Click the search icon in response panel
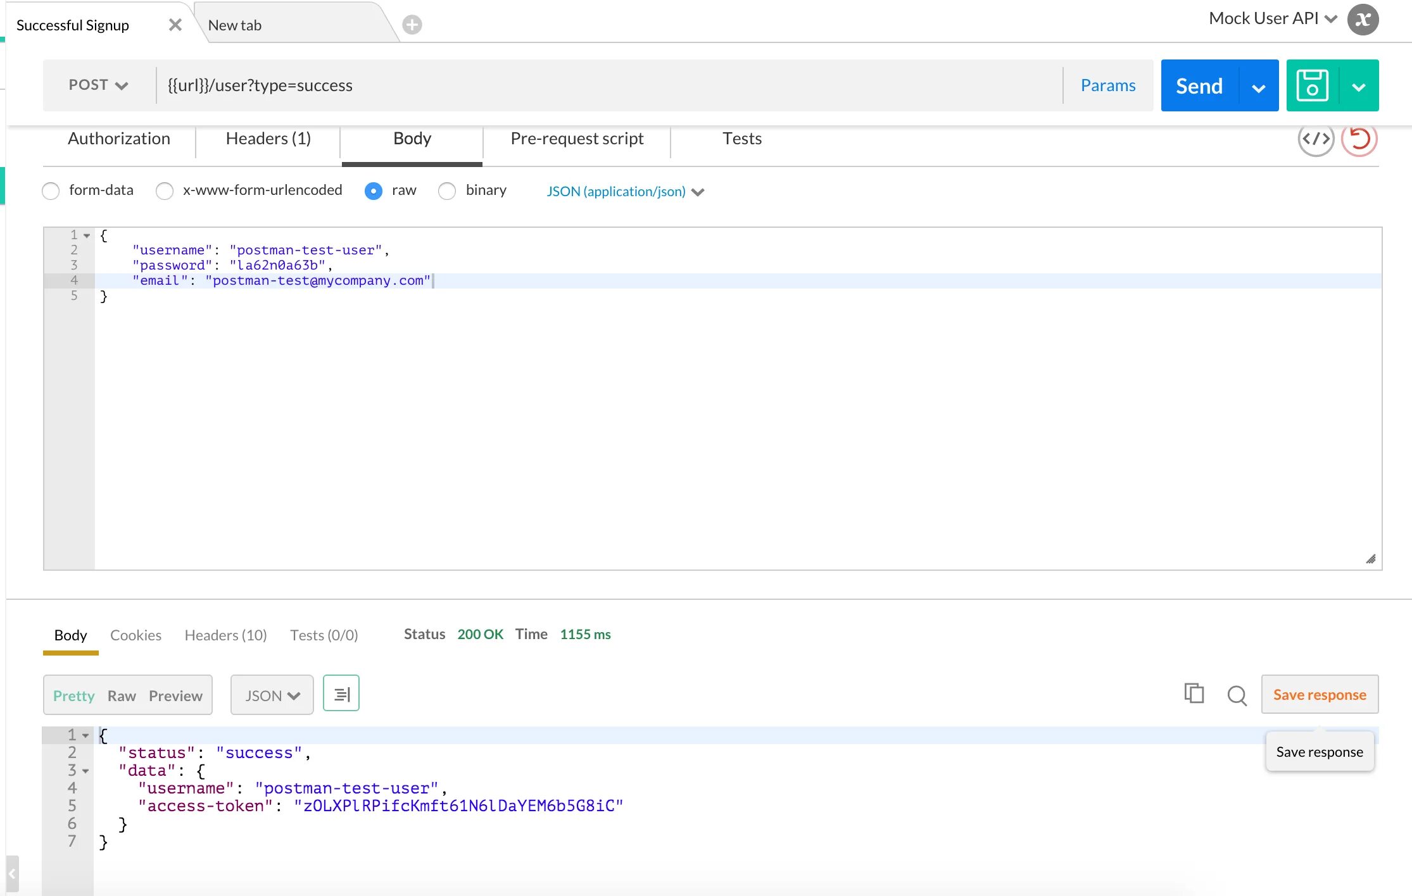This screenshot has width=1412, height=896. 1234,694
